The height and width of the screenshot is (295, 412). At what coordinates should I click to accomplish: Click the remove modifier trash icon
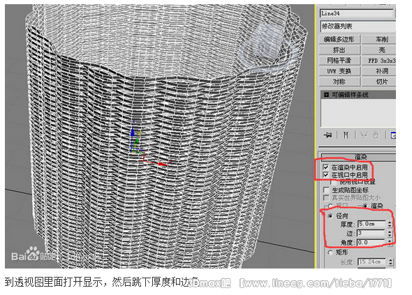[376, 135]
